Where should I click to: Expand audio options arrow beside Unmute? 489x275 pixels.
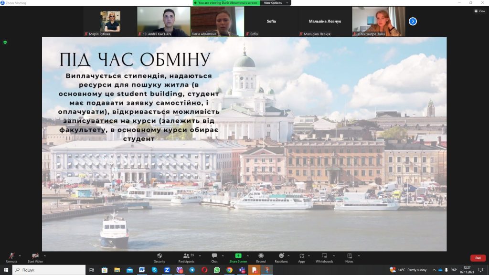(21, 255)
